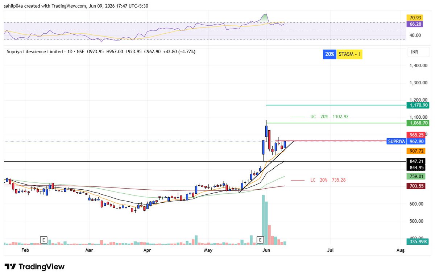Click the Feb label on time axis
The width and height of the screenshot is (435, 278).
[25, 250]
